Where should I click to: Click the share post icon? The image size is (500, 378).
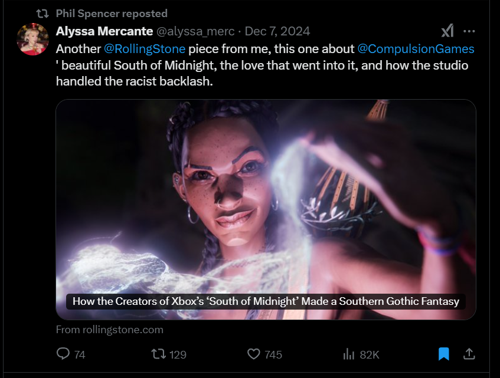pos(469,354)
